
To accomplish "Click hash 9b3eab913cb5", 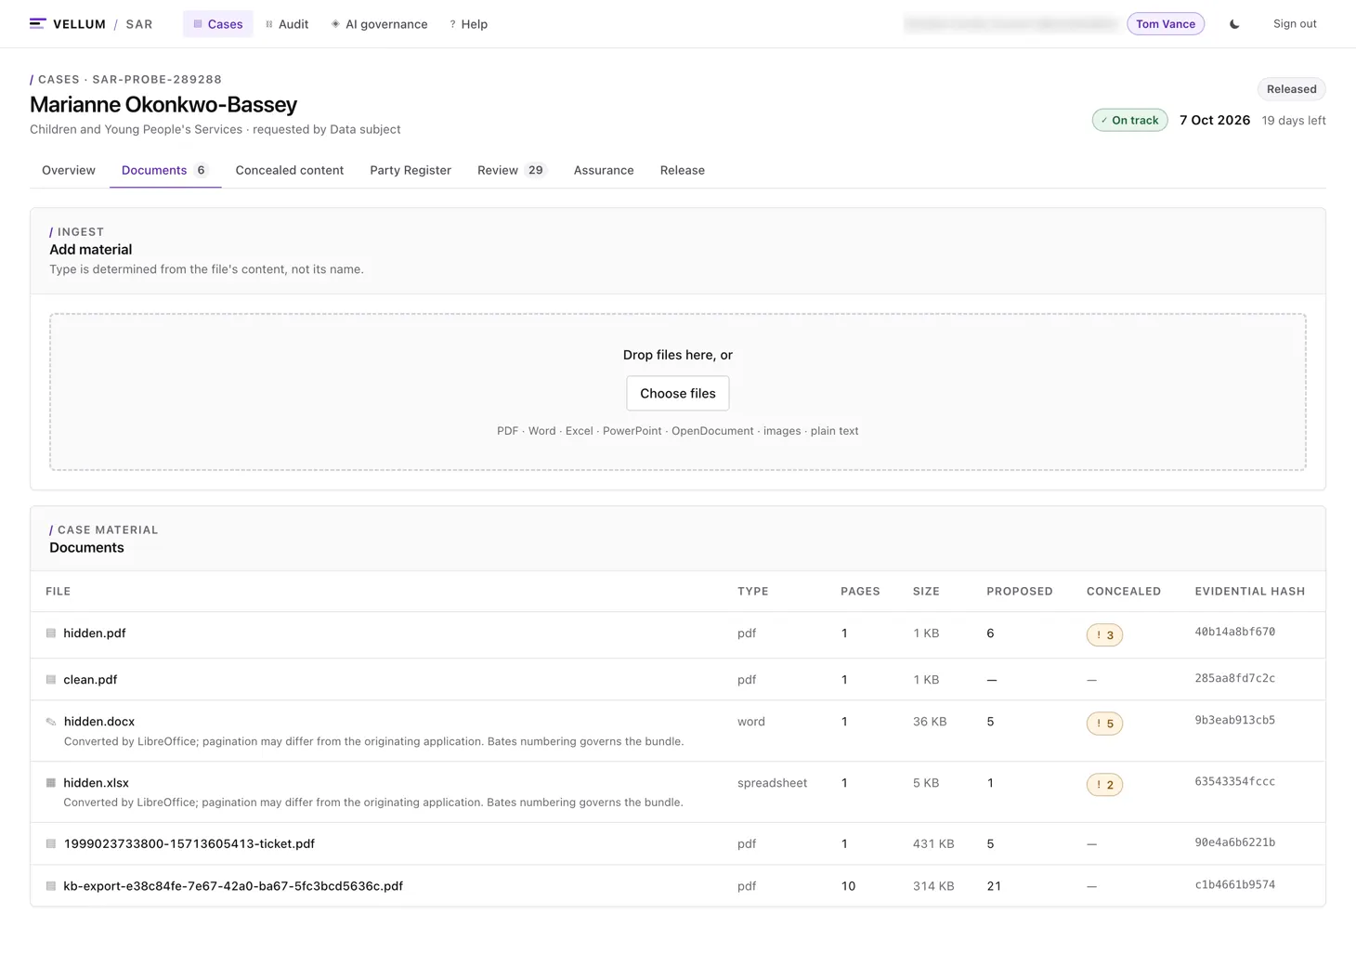I will coord(1235,720).
